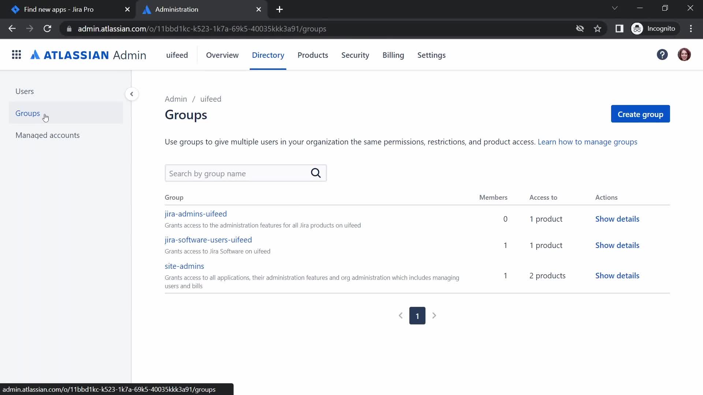Viewport: 703px width, 395px height.
Task: Show details for site-admins
Action: (x=617, y=276)
